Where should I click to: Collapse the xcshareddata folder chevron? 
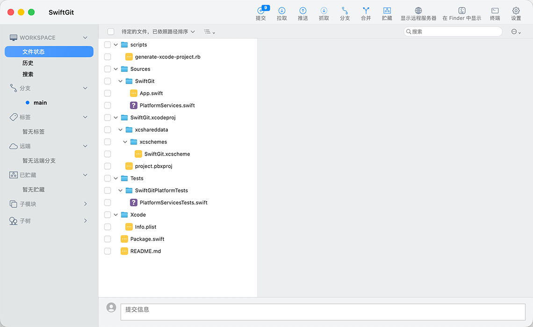point(120,130)
